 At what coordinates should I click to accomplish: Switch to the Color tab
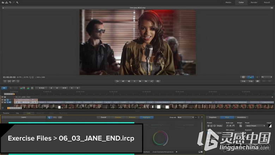point(241,2)
